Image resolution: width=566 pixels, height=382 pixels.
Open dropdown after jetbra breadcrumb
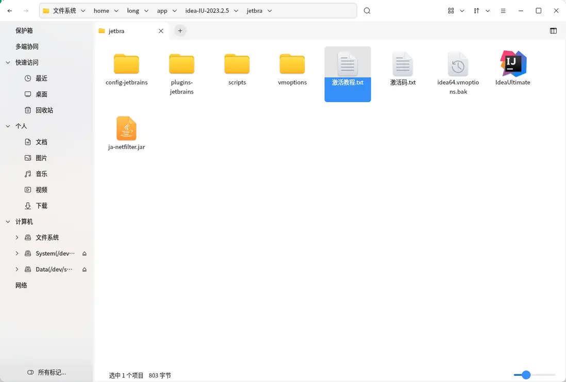[x=270, y=11]
